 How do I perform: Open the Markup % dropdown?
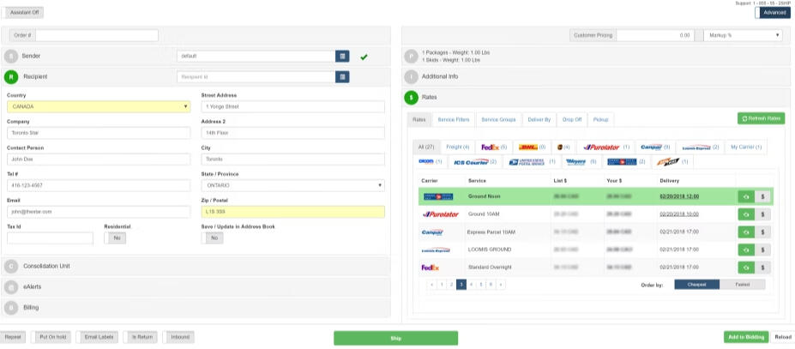pos(743,35)
